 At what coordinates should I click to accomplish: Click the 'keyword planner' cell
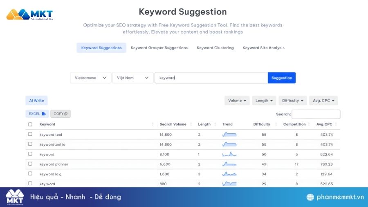pyautogui.click(x=54, y=164)
